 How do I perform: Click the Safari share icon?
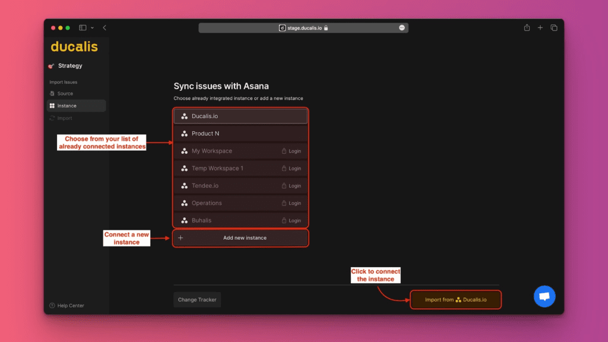[527, 28]
